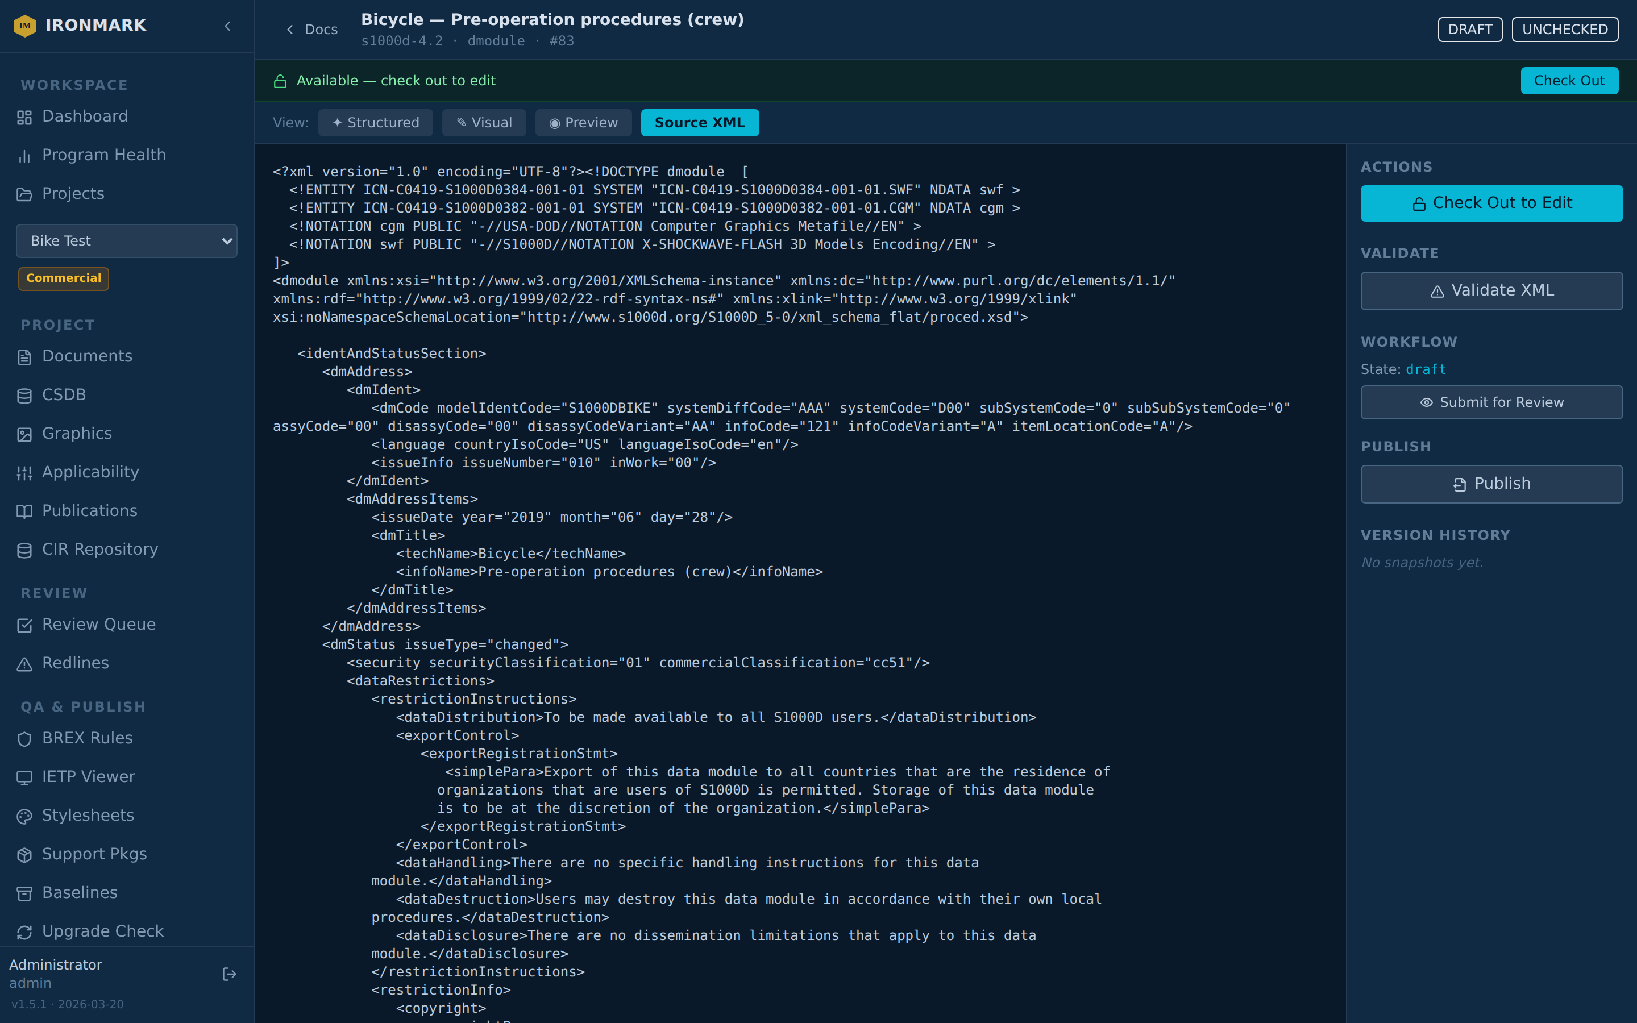1637x1023 pixels.
Task: Click the Baselines archive icon
Action: (x=24, y=893)
